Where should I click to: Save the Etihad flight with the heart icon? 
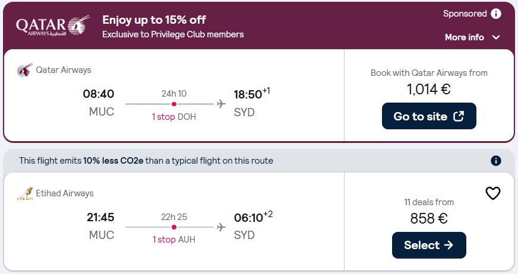(x=493, y=193)
